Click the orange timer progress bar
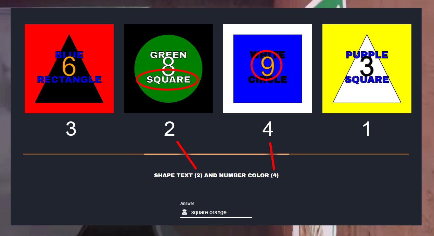Screen dimensions: 434x236 coord(216,154)
